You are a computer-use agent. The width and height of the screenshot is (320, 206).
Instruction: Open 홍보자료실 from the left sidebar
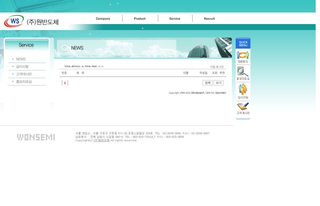coord(24,82)
